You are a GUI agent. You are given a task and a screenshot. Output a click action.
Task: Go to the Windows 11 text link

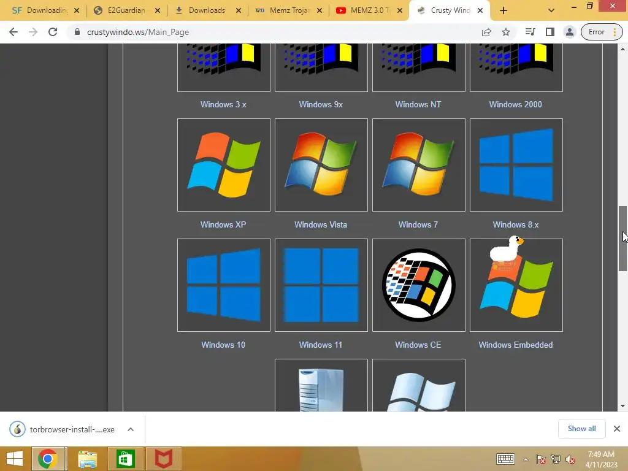point(321,345)
